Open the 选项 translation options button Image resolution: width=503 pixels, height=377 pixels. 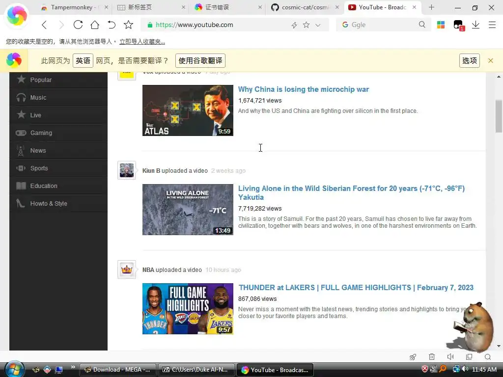click(x=469, y=60)
